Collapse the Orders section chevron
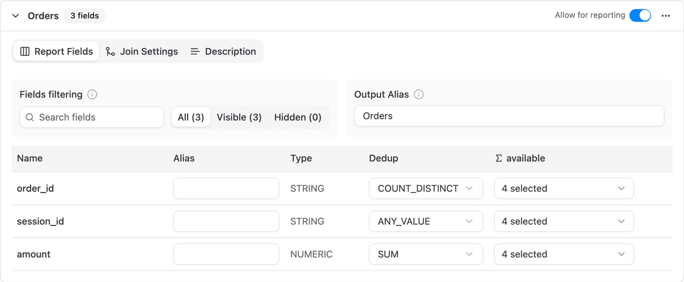684x282 pixels. 16,16
